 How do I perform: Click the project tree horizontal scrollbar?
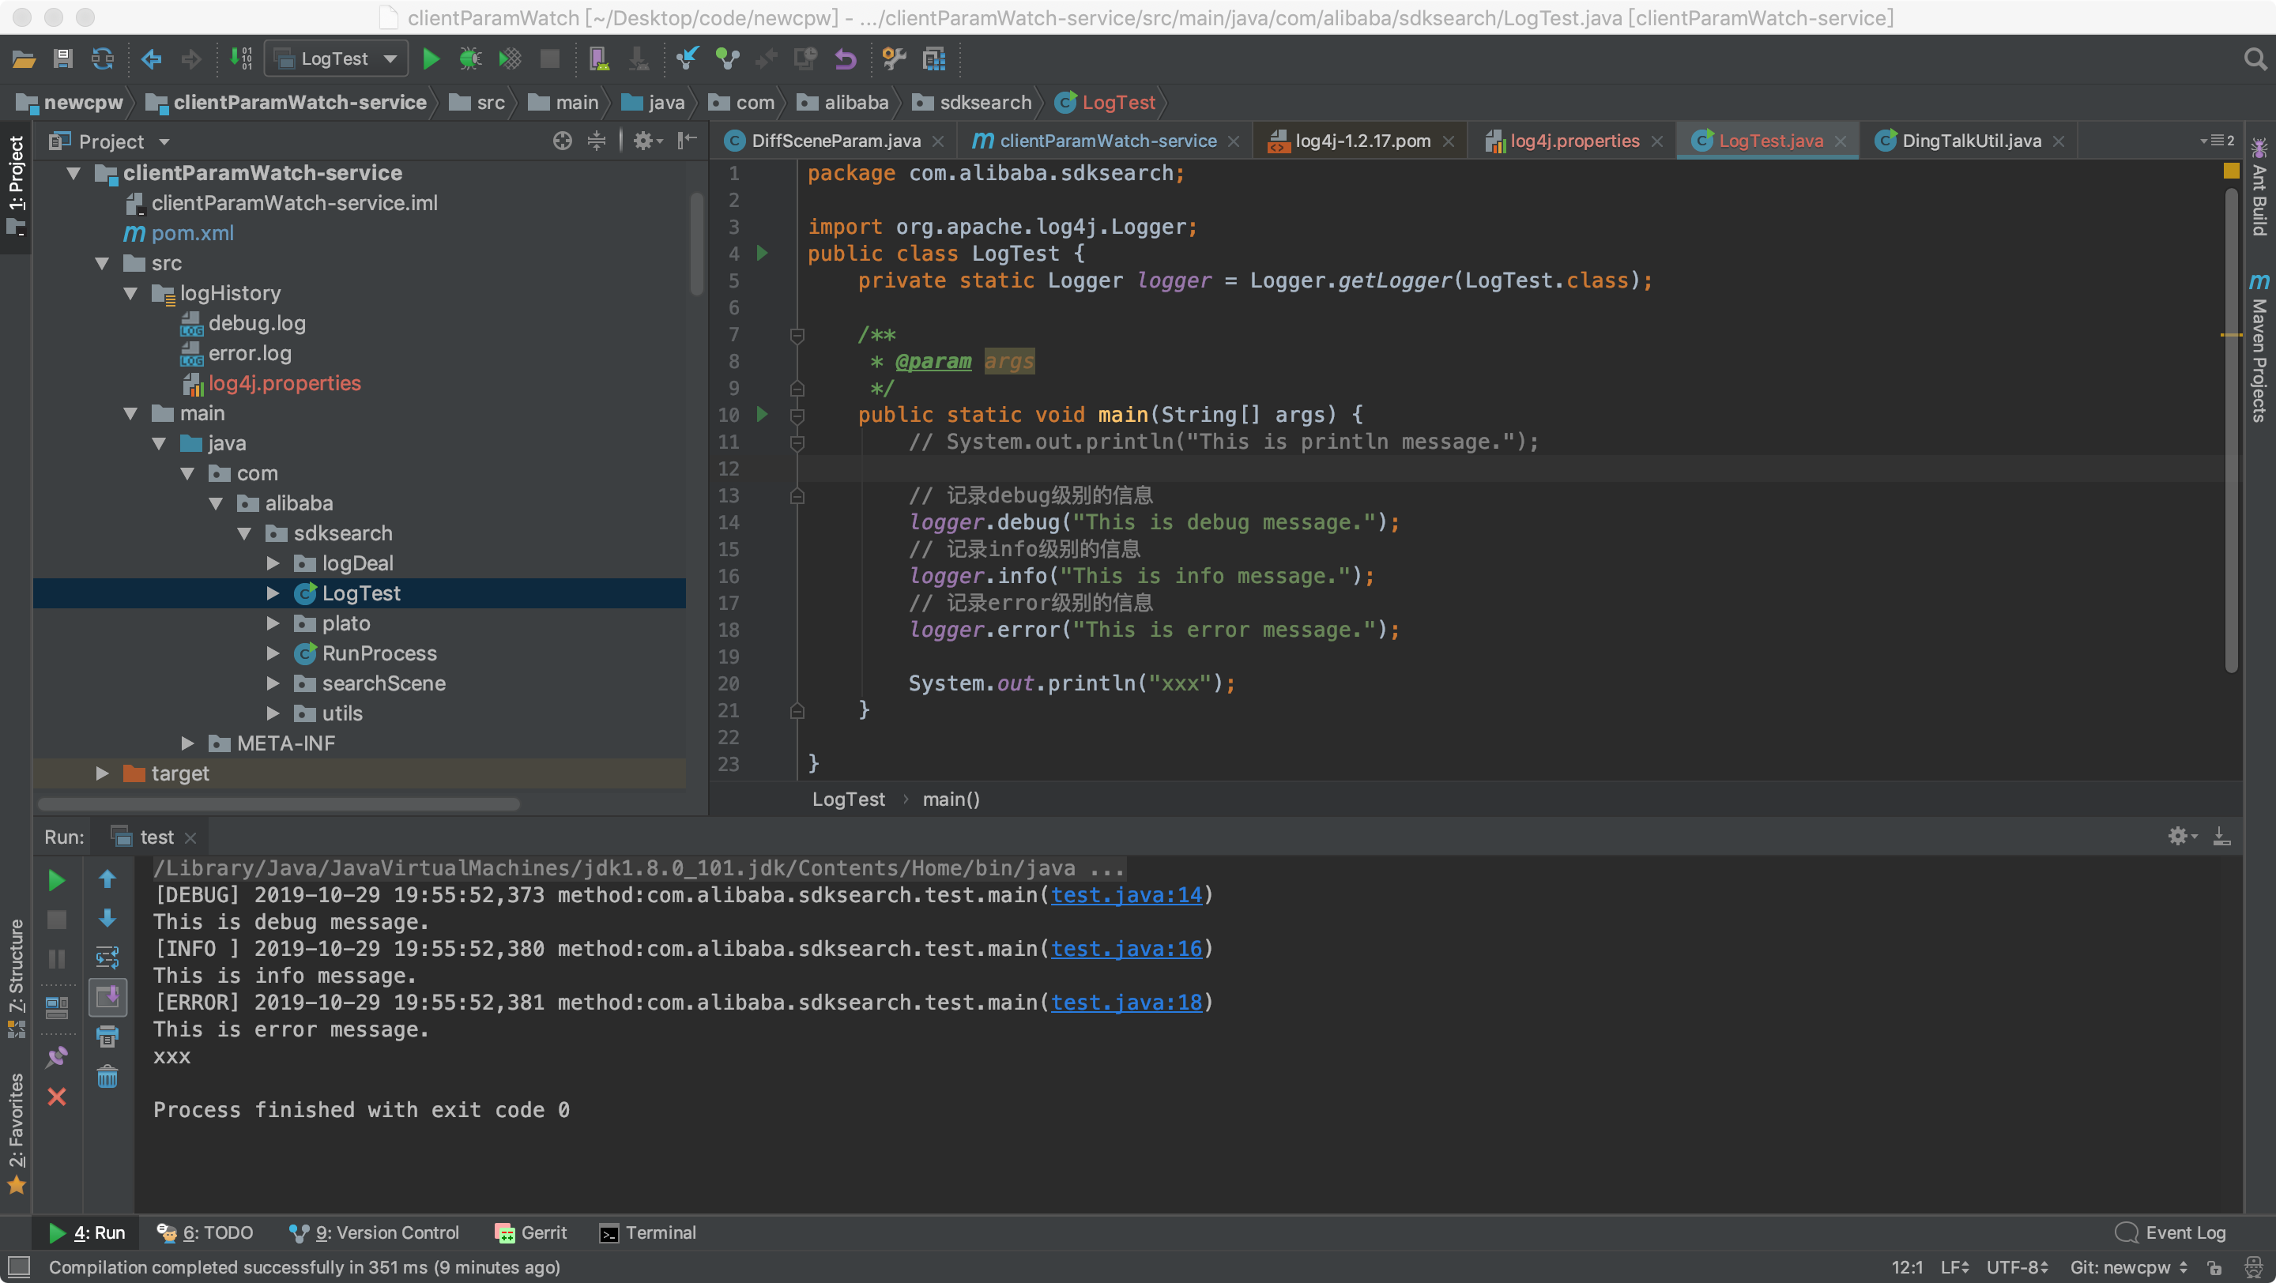[x=278, y=803]
